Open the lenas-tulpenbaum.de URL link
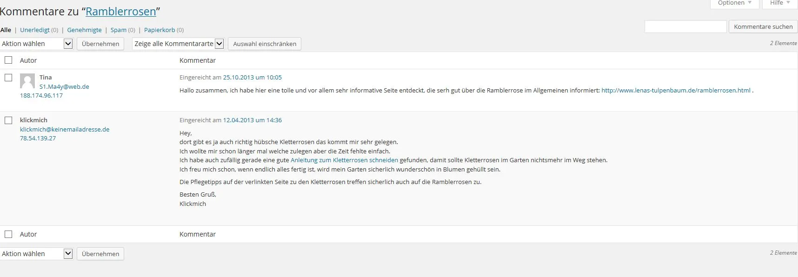 coord(676,90)
